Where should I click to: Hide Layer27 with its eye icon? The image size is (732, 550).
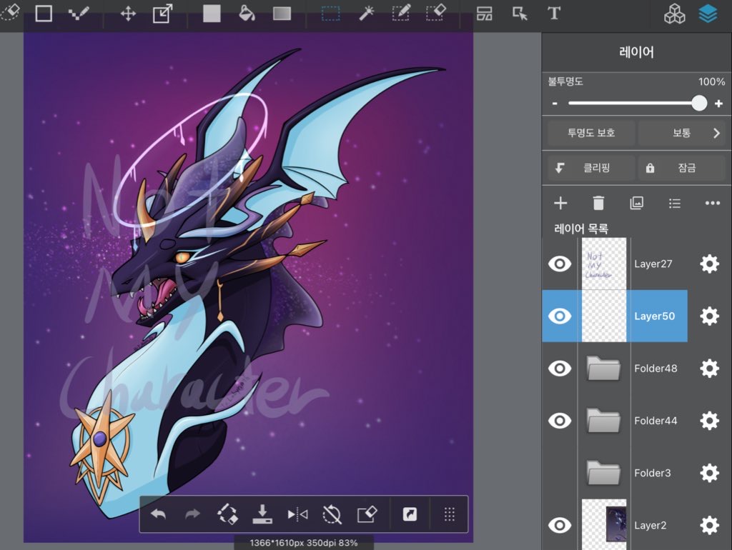(559, 264)
